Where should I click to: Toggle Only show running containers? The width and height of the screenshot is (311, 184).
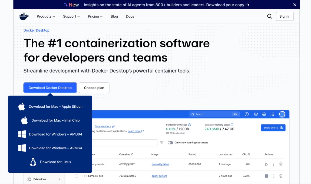point(170,143)
